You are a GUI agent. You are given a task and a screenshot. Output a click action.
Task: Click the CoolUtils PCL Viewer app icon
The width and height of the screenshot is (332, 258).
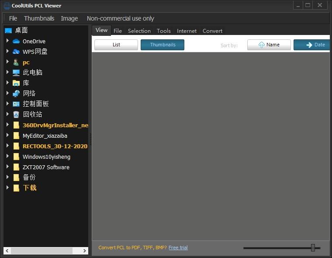(7, 6)
